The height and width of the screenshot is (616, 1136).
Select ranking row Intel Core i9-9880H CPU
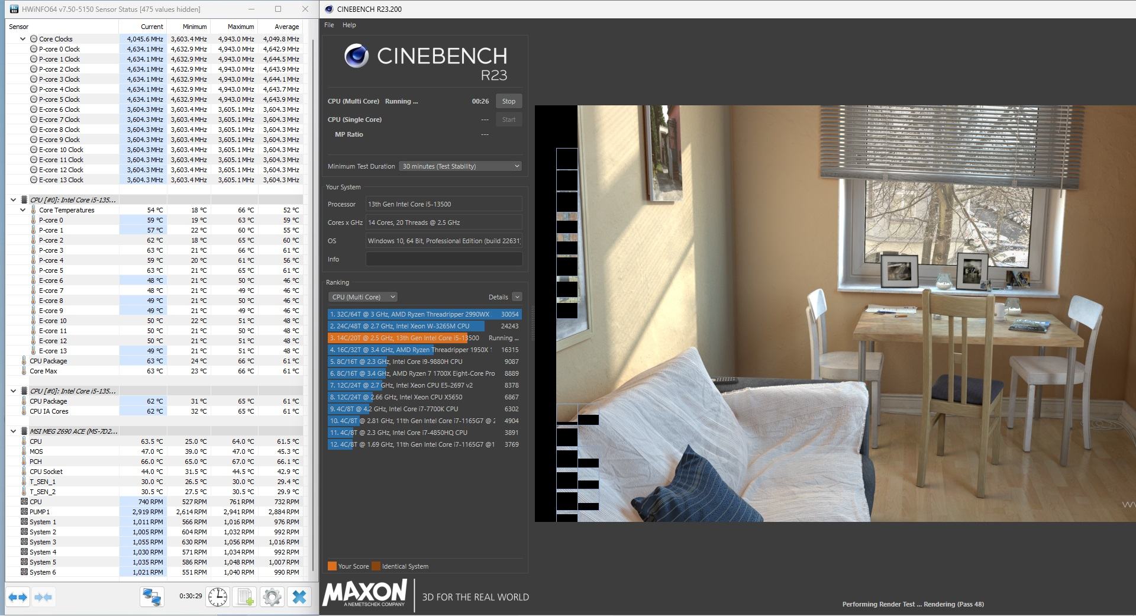pos(425,362)
